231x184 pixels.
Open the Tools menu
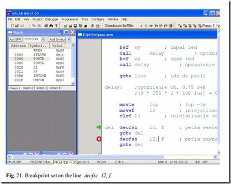click(85, 19)
